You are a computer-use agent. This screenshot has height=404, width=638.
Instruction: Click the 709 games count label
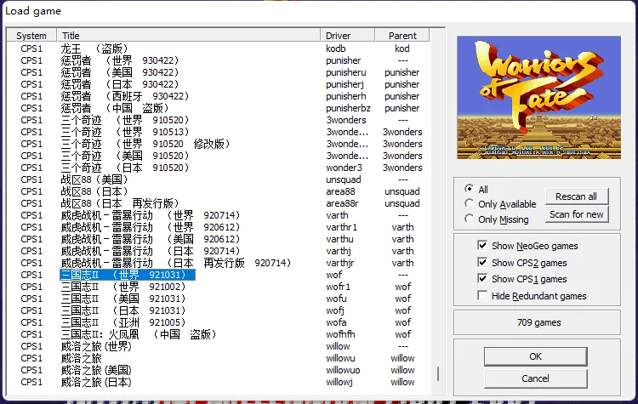pyautogui.click(x=538, y=322)
